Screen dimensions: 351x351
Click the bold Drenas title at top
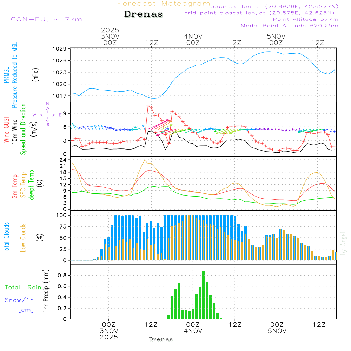coord(144,14)
